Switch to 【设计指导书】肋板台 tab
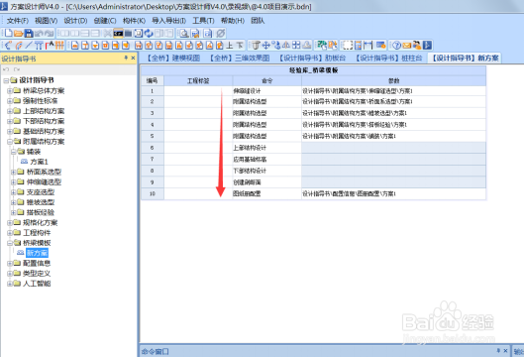The image size is (524, 357). pyautogui.click(x=312, y=58)
